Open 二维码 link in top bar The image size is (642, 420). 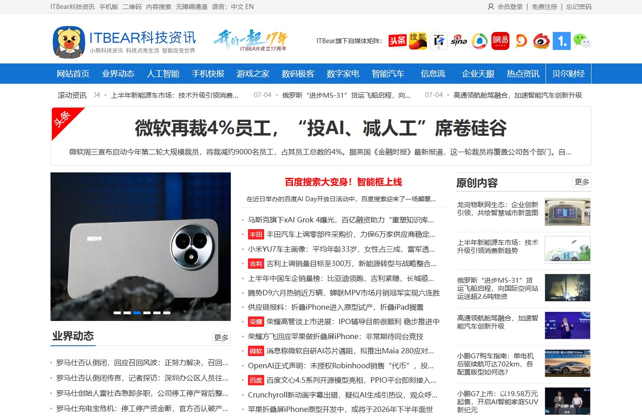132,7
